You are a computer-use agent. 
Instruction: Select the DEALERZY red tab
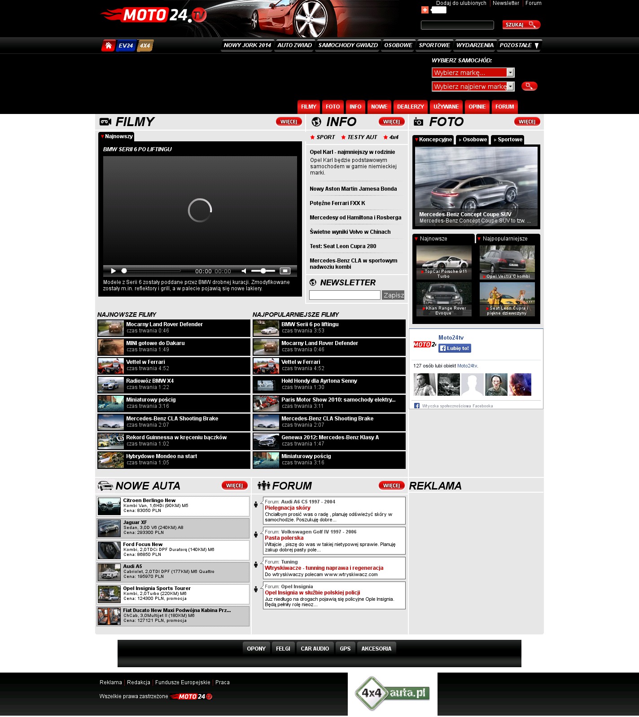coord(410,107)
